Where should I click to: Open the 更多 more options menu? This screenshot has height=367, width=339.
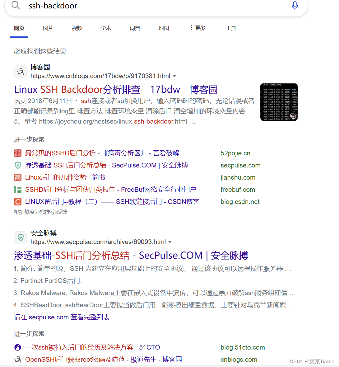point(197,28)
